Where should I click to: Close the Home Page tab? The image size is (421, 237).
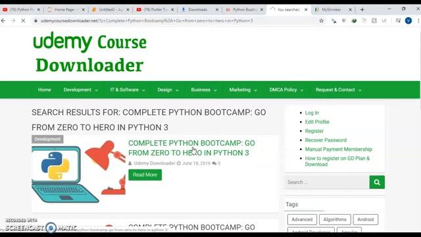coord(84,10)
